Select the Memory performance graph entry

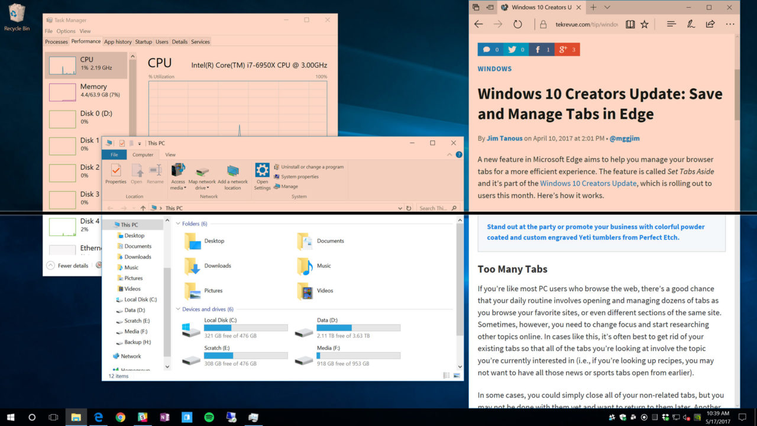coord(86,92)
